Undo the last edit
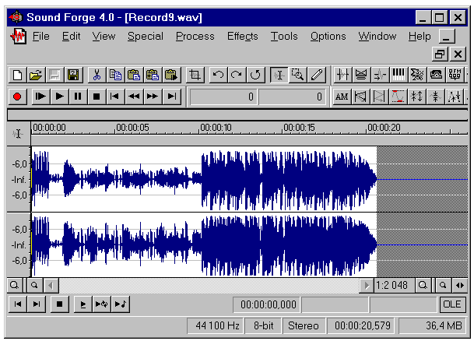Screen dimensions: 474x341 (x=218, y=75)
